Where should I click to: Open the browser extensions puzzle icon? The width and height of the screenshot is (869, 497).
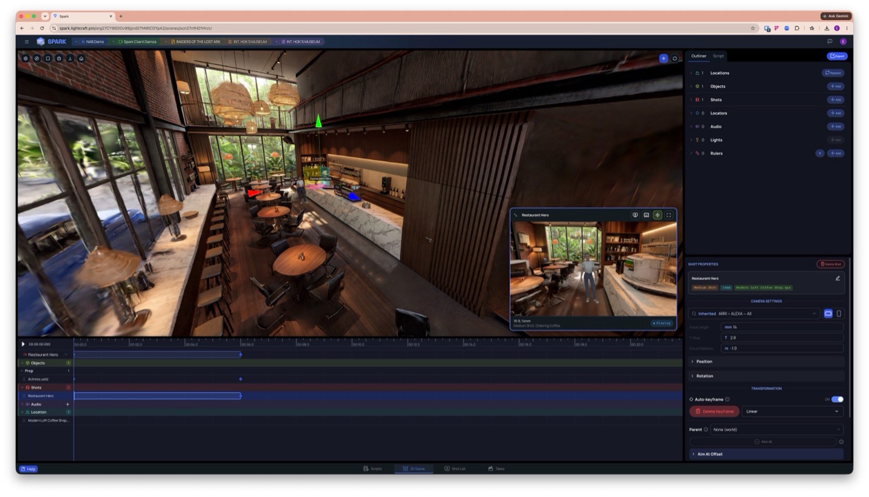[x=797, y=28]
